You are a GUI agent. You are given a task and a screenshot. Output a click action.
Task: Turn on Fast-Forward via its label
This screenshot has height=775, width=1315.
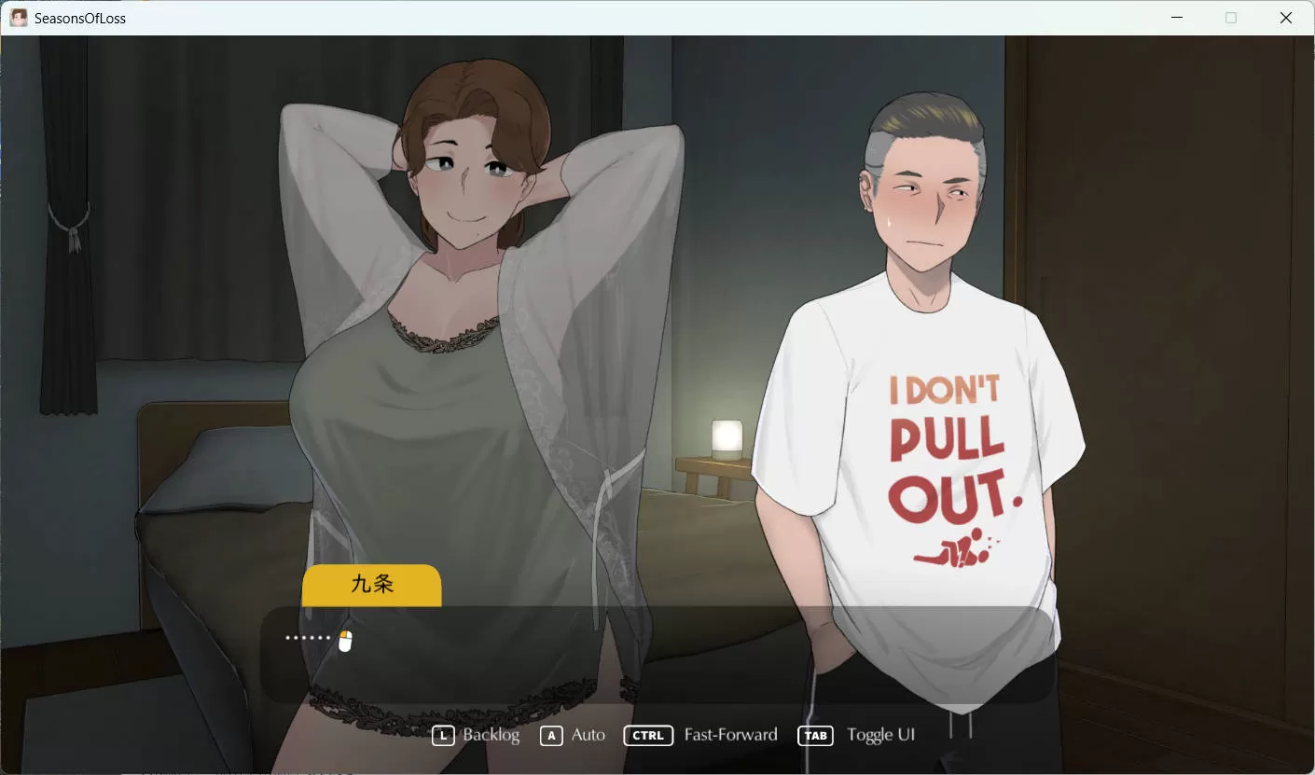pyautogui.click(x=730, y=735)
